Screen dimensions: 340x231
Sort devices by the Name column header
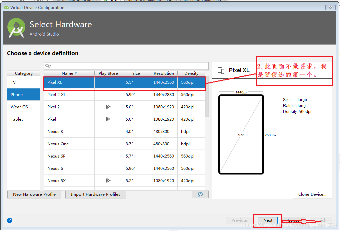tap(69, 73)
